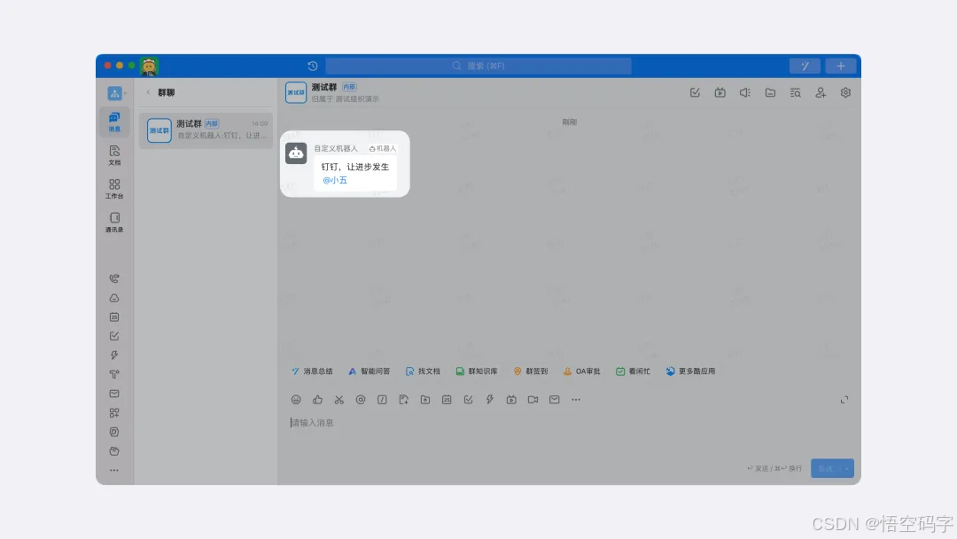This screenshot has height=539, width=957.
Task: Open group live/video icon in chat header
Action: pyautogui.click(x=720, y=93)
